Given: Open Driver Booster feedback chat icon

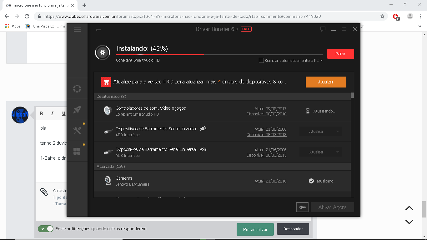Looking at the screenshot, I should [323, 29].
